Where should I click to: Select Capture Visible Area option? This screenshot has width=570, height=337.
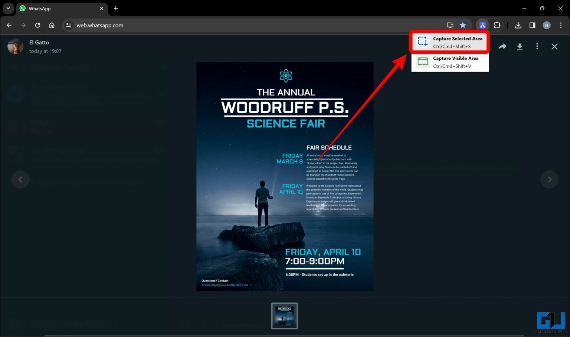[x=450, y=61]
